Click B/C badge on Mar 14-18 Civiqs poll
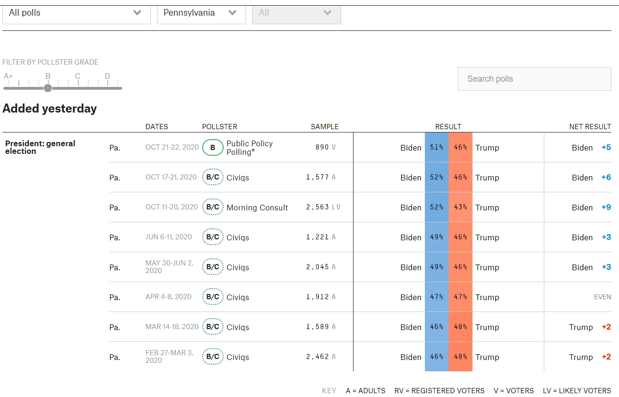 [213, 327]
